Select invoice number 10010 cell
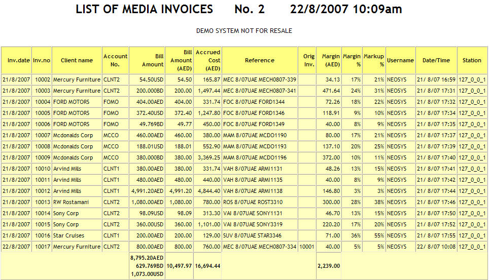Viewport: 489px width, 280px height. click(42, 169)
